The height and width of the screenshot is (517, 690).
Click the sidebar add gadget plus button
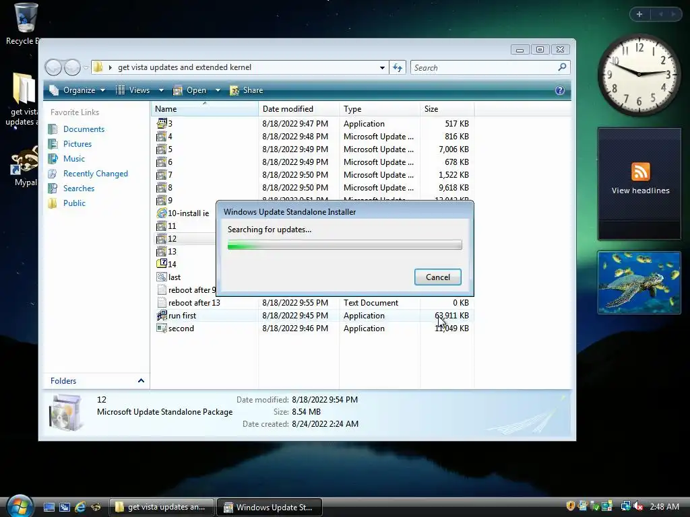tap(639, 14)
